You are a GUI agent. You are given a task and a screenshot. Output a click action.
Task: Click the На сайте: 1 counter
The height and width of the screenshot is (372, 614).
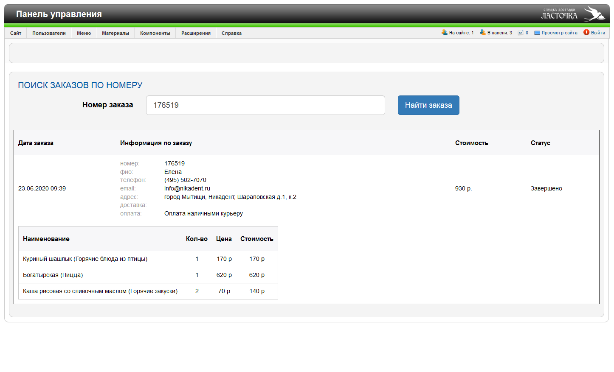[461, 33]
